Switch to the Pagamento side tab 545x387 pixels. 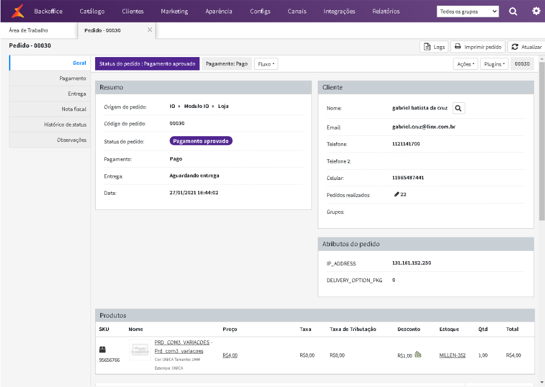tap(72, 78)
